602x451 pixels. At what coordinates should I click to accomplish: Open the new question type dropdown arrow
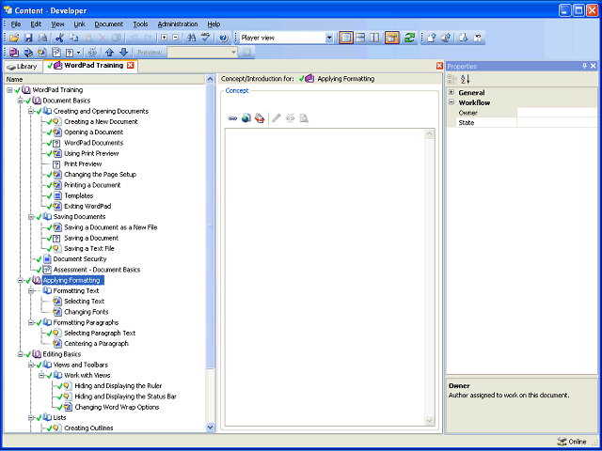pyautogui.click(x=79, y=53)
